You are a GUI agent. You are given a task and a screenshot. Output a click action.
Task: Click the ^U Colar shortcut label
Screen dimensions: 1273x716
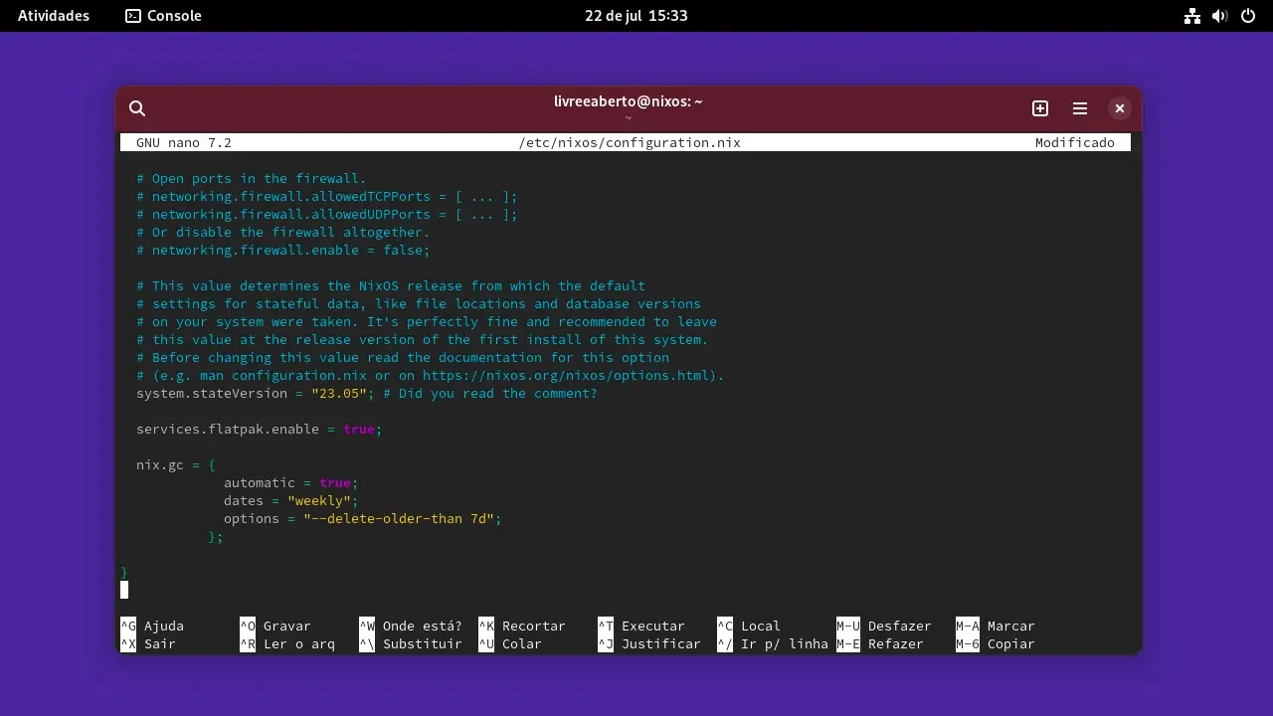coord(510,643)
